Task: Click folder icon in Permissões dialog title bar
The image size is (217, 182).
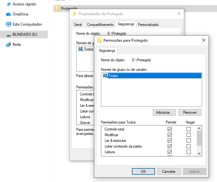Action: [99, 40]
